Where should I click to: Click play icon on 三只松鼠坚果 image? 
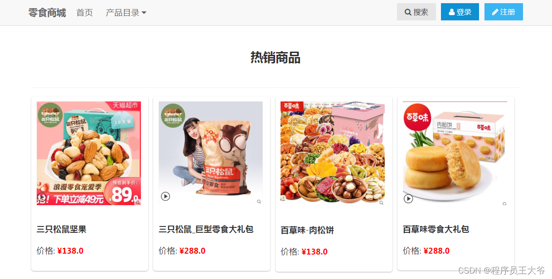pyautogui.click(x=42, y=197)
